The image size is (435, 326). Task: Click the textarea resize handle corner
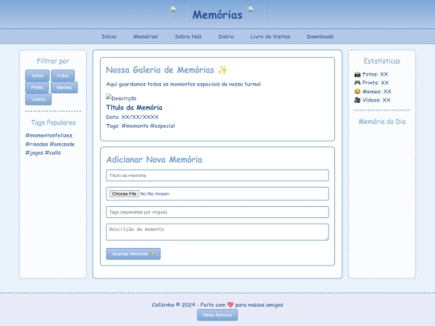pyautogui.click(x=327, y=238)
